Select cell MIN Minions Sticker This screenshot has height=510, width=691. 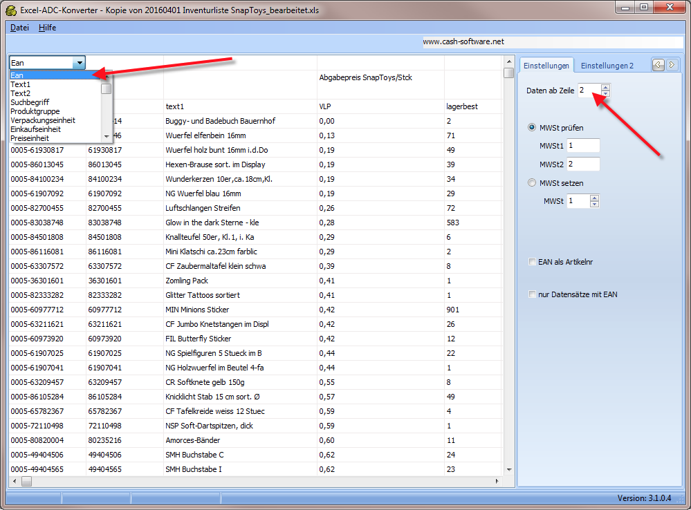point(240,310)
